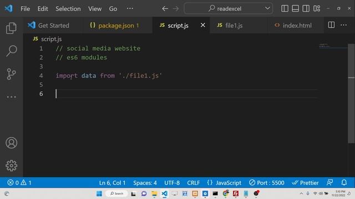The width and height of the screenshot is (355, 199).
Task: Open the View menu
Action: pyautogui.click(x=95, y=9)
